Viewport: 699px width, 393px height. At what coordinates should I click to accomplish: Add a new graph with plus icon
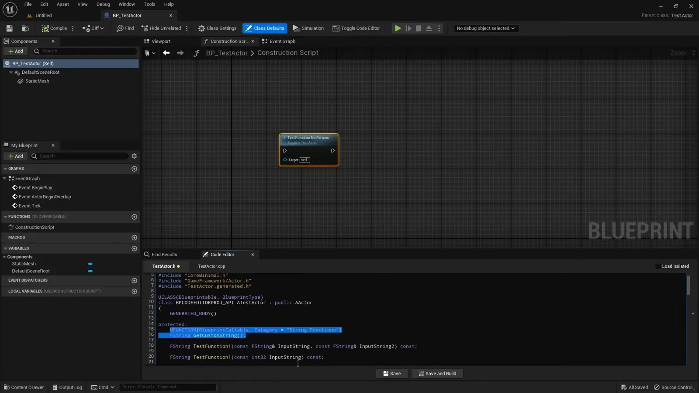coord(135,169)
